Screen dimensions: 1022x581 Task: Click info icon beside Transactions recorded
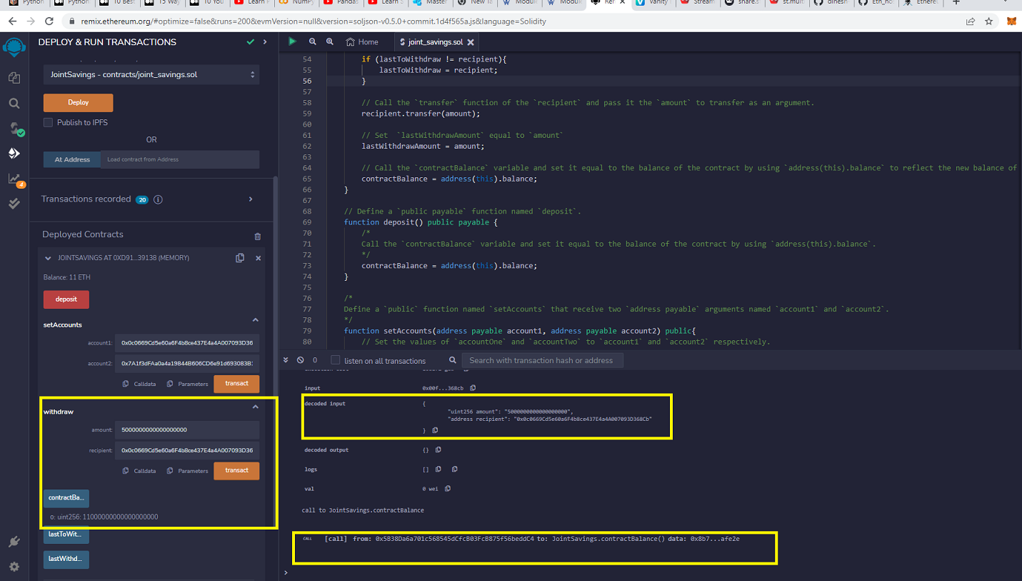[x=159, y=199]
